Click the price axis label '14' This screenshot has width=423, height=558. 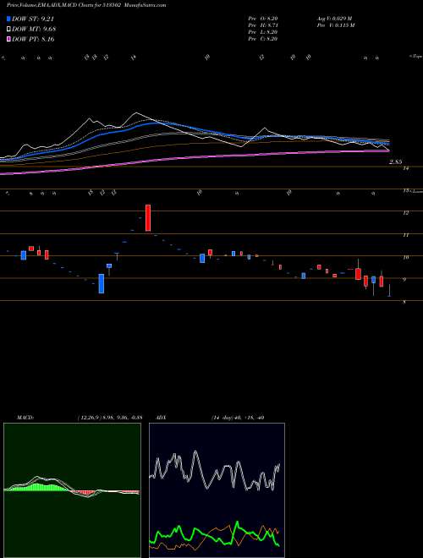(x=405, y=169)
